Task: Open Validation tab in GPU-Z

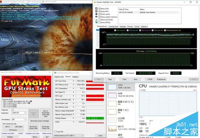Action: click(75, 77)
